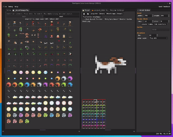
Task: Switch to the Intro tab
Action: pos(9,10)
